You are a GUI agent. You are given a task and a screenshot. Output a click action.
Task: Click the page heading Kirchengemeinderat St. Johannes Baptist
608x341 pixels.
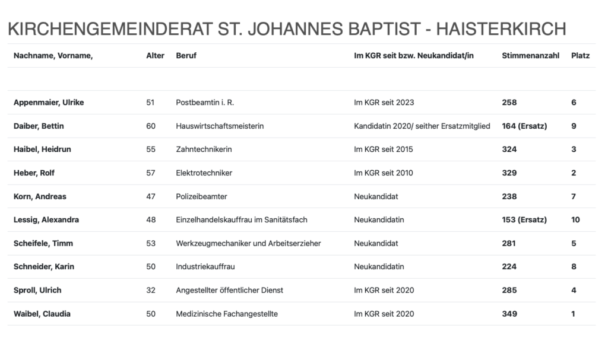click(x=287, y=29)
